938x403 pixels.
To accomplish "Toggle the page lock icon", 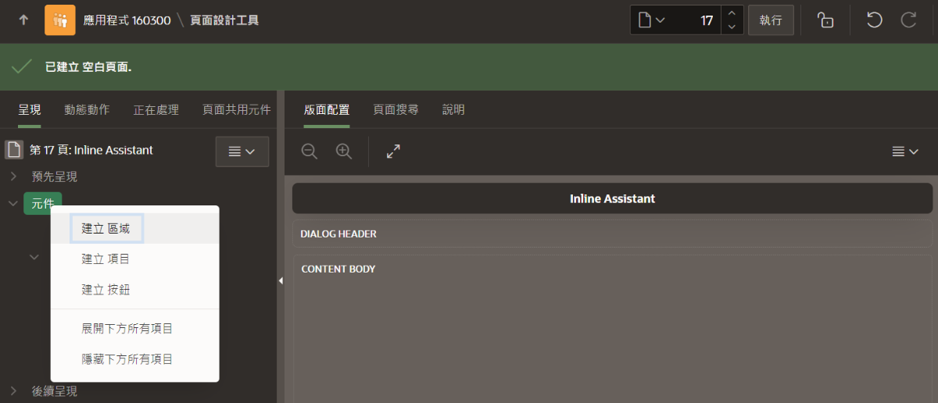I will (825, 20).
